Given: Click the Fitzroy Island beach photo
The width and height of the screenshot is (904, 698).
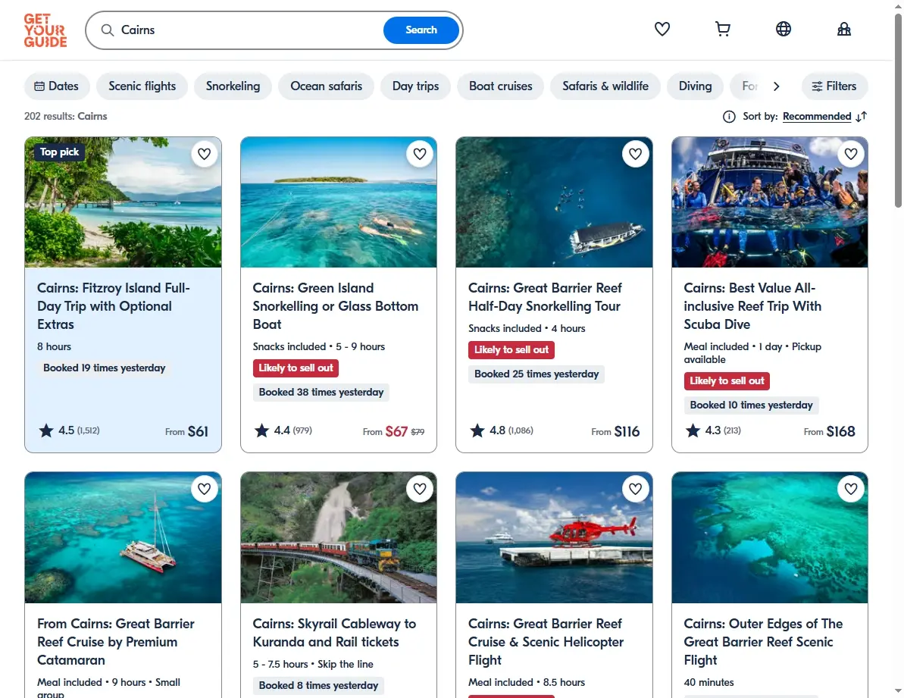Looking at the screenshot, I should point(123,202).
